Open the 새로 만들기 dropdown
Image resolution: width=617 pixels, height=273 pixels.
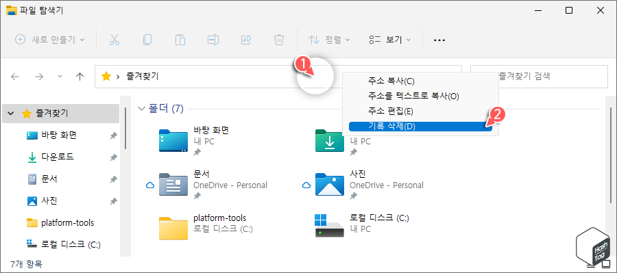pos(49,40)
